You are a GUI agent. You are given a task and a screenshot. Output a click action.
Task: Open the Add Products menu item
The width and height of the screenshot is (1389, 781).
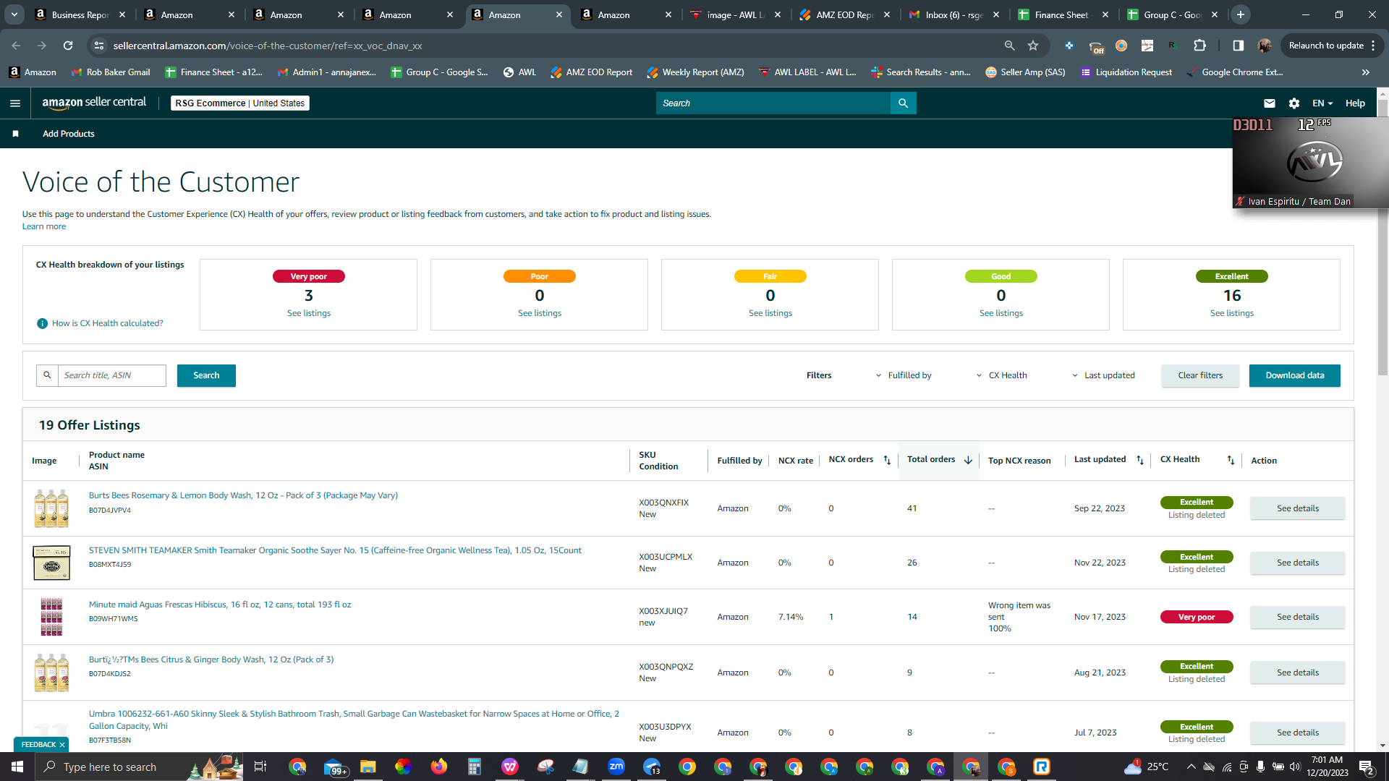[69, 134]
